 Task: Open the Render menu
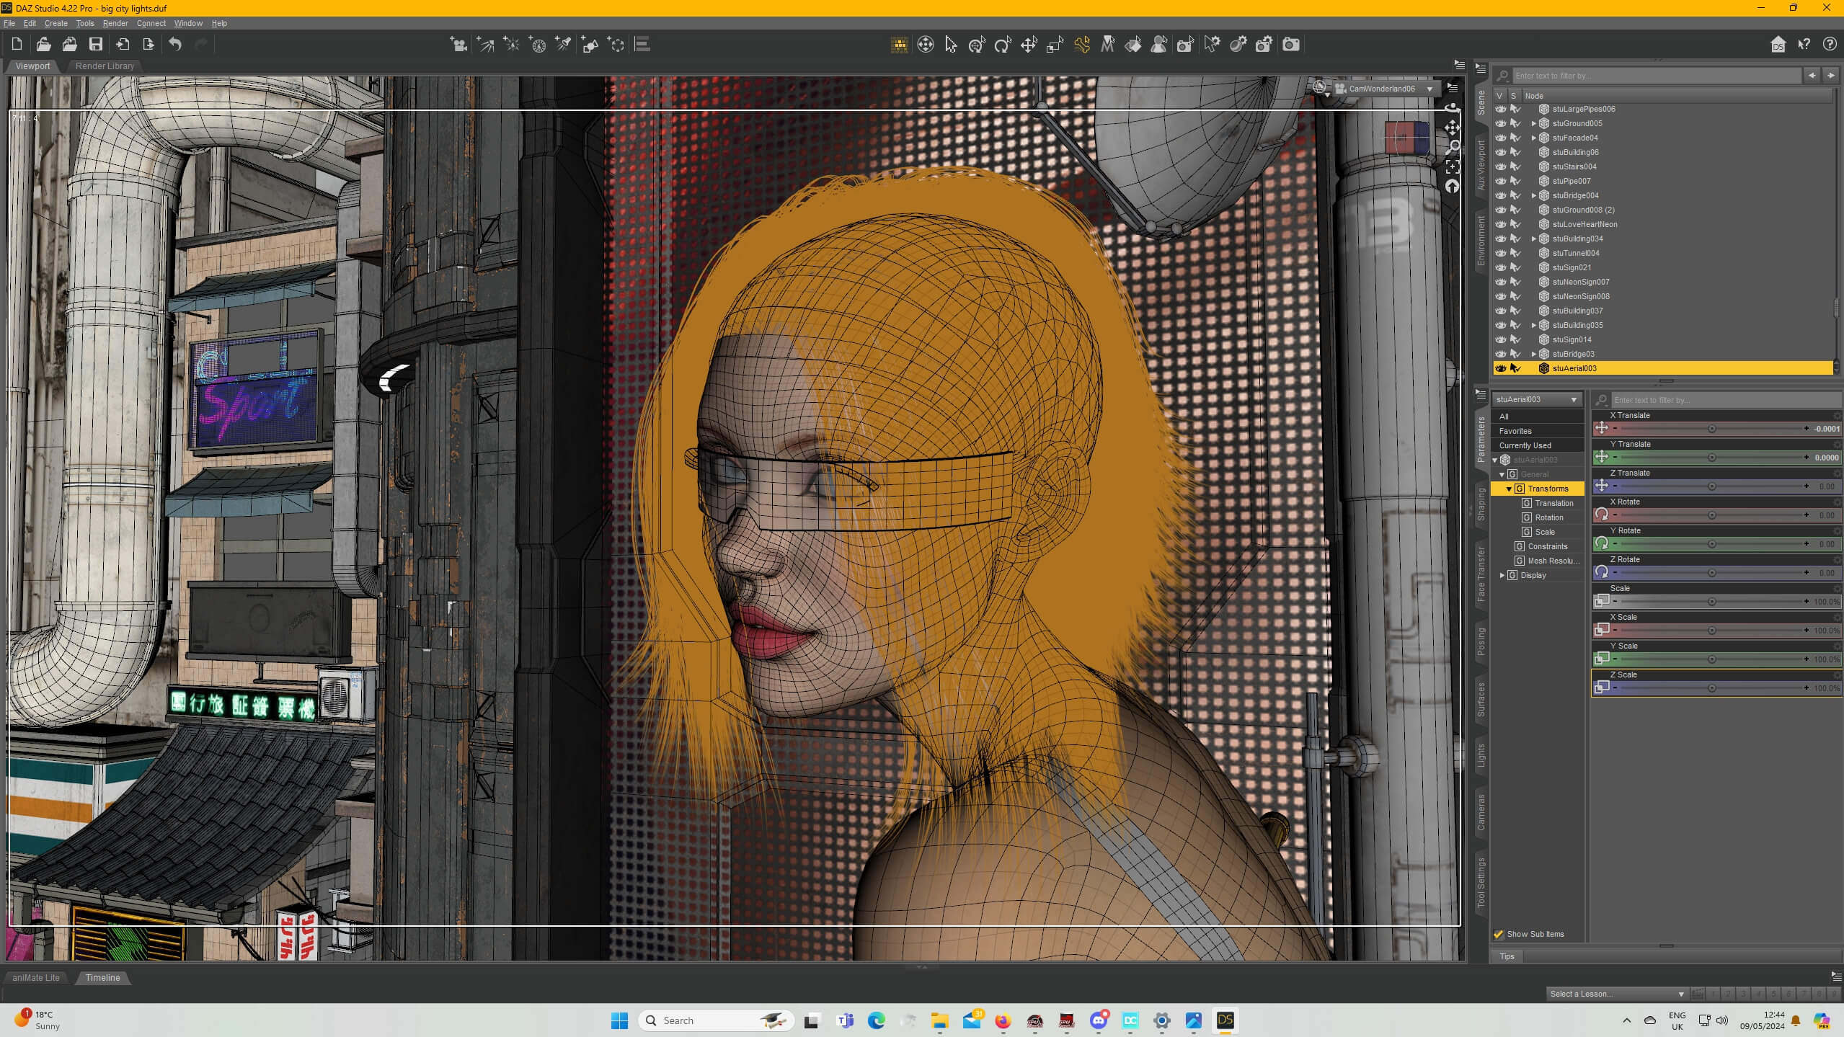tap(115, 23)
